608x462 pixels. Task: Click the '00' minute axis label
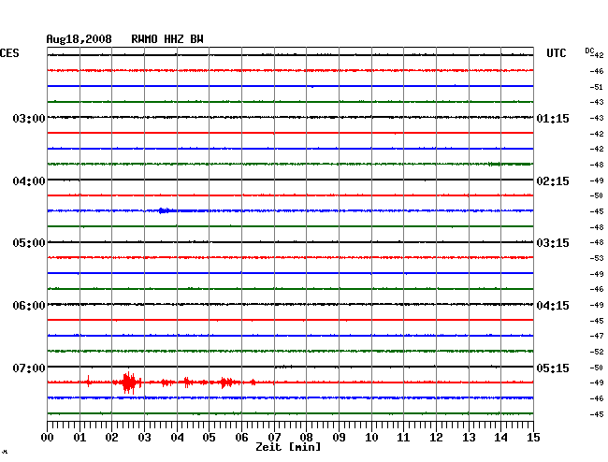point(47,437)
